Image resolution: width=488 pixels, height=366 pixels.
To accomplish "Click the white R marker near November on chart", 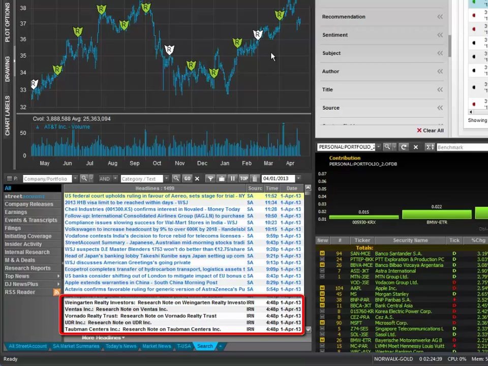I will tap(169, 49).
